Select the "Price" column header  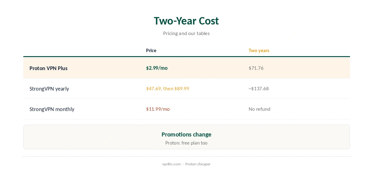click(x=151, y=50)
